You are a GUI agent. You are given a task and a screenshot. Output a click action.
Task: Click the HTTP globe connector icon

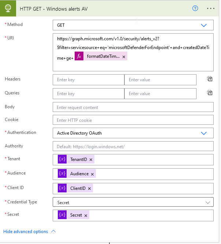coord(8,8)
